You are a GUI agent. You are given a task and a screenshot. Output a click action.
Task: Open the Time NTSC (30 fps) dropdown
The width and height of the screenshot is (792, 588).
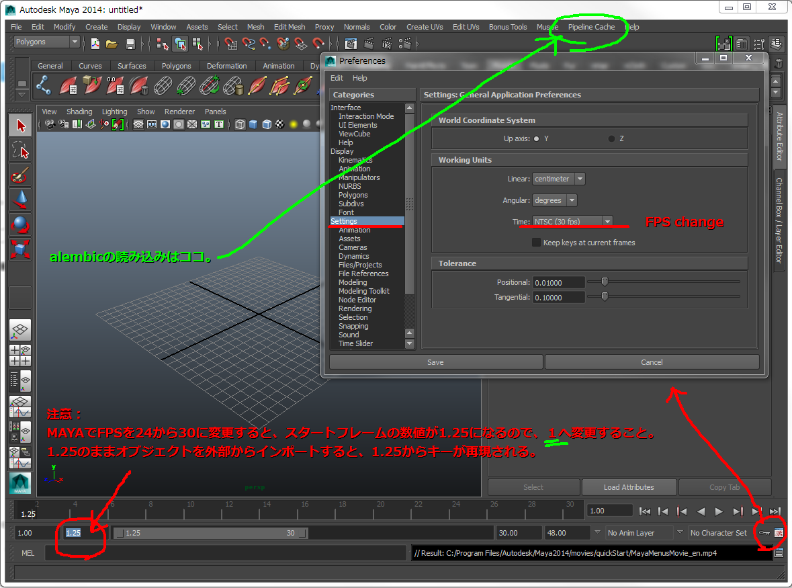(x=572, y=222)
